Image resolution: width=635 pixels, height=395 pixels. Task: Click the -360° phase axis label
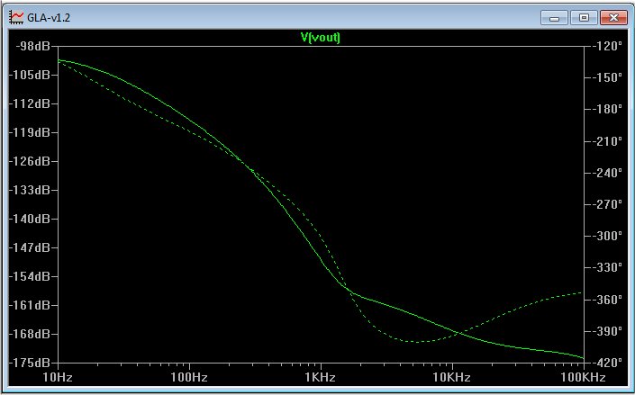(607, 299)
